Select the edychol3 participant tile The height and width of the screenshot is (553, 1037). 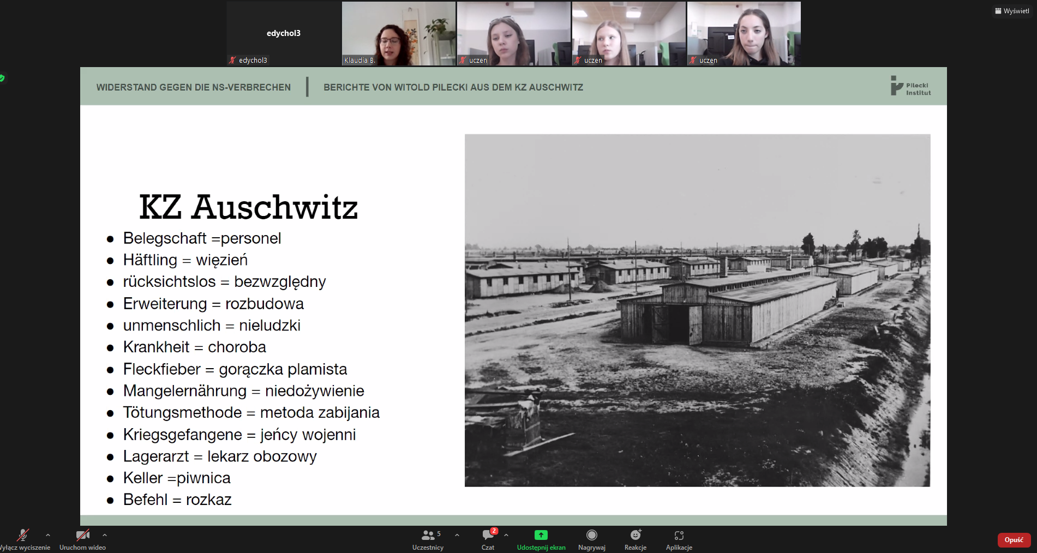pyautogui.click(x=284, y=33)
